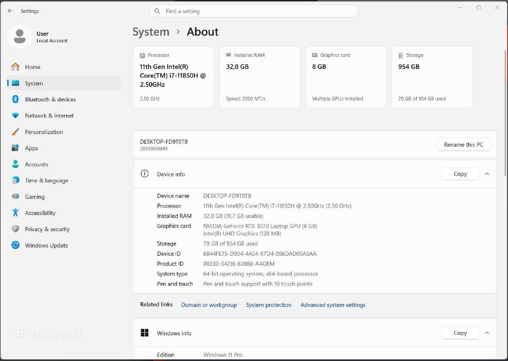
Task: Click the model number 20Y30016MX
Action: pyautogui.click(x=154, y=149)
